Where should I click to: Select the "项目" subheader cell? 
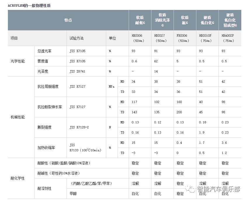coord(37,38)
